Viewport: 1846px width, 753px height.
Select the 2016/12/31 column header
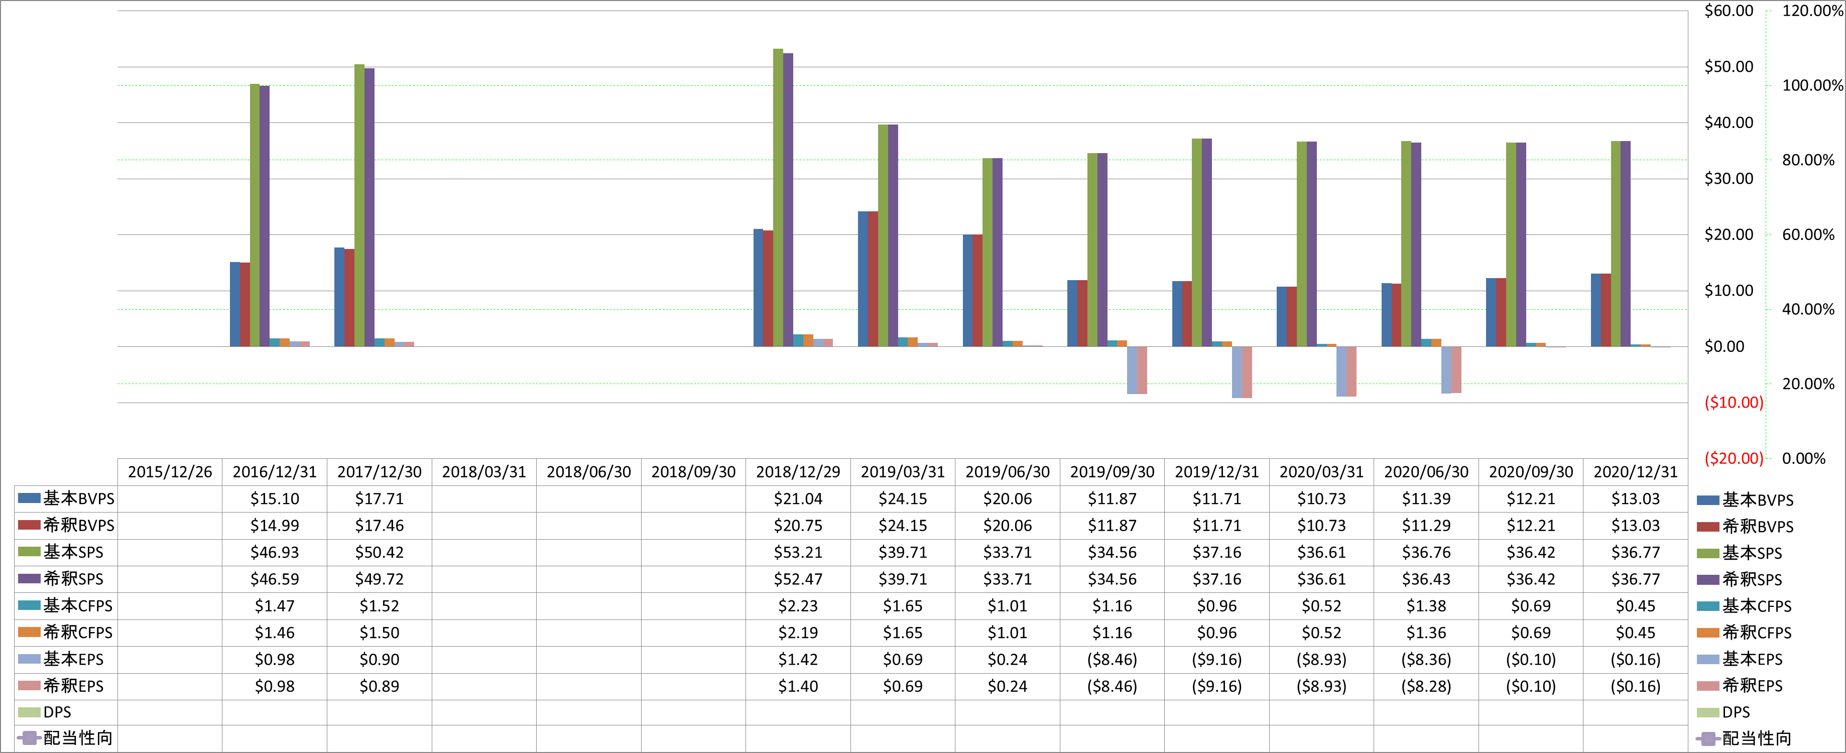coord(275,472)
